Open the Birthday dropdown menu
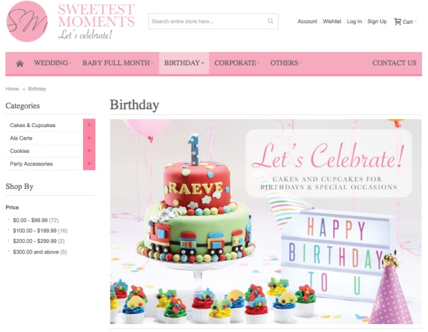The width and height of the screenshot is (428, 332). [184, 63]
